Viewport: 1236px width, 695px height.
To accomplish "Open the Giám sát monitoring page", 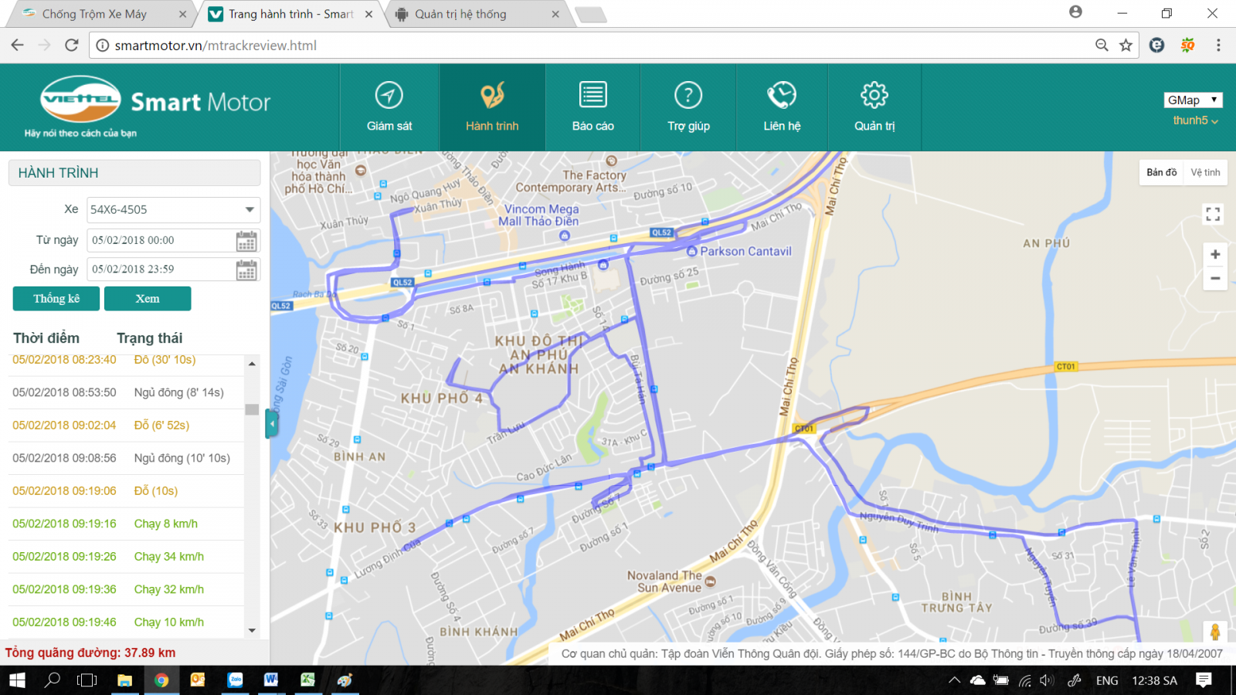I will 389,107.
